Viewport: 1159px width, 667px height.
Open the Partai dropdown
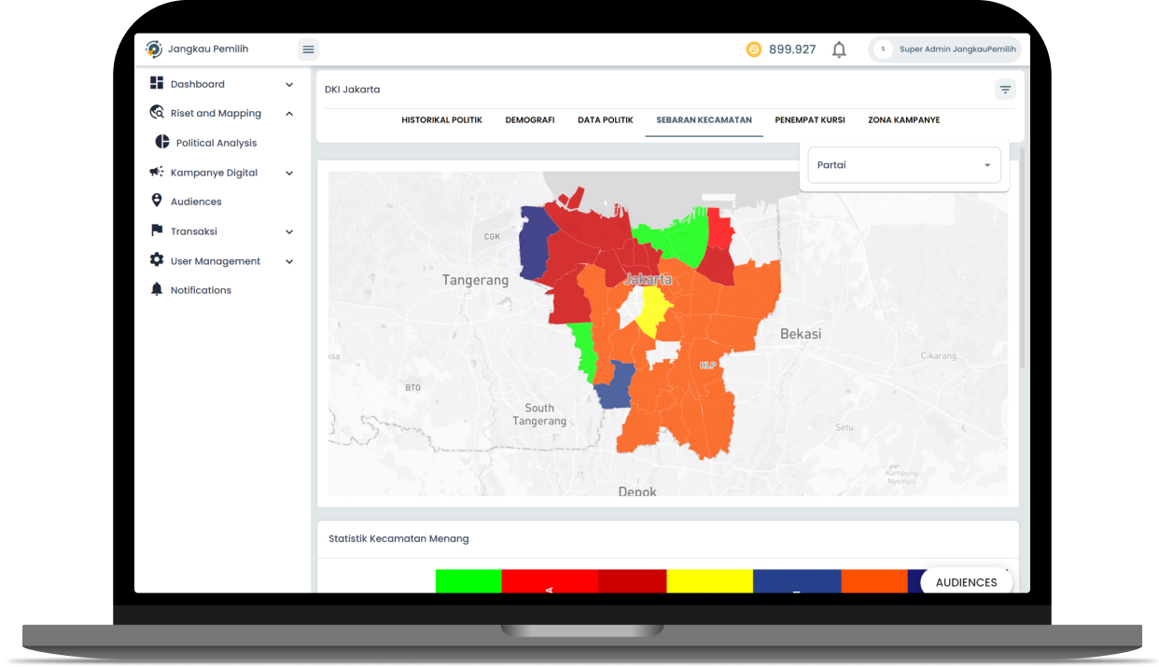tap(903, 165)
